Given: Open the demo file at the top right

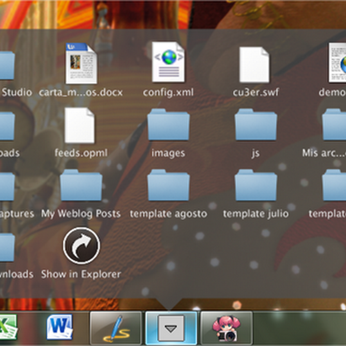Looking at the screenshot, I should coord(337,64).
